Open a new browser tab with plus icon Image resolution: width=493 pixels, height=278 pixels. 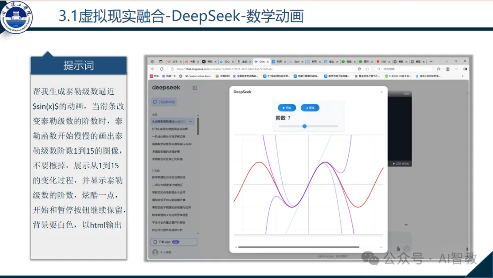(x=431, y=61)
